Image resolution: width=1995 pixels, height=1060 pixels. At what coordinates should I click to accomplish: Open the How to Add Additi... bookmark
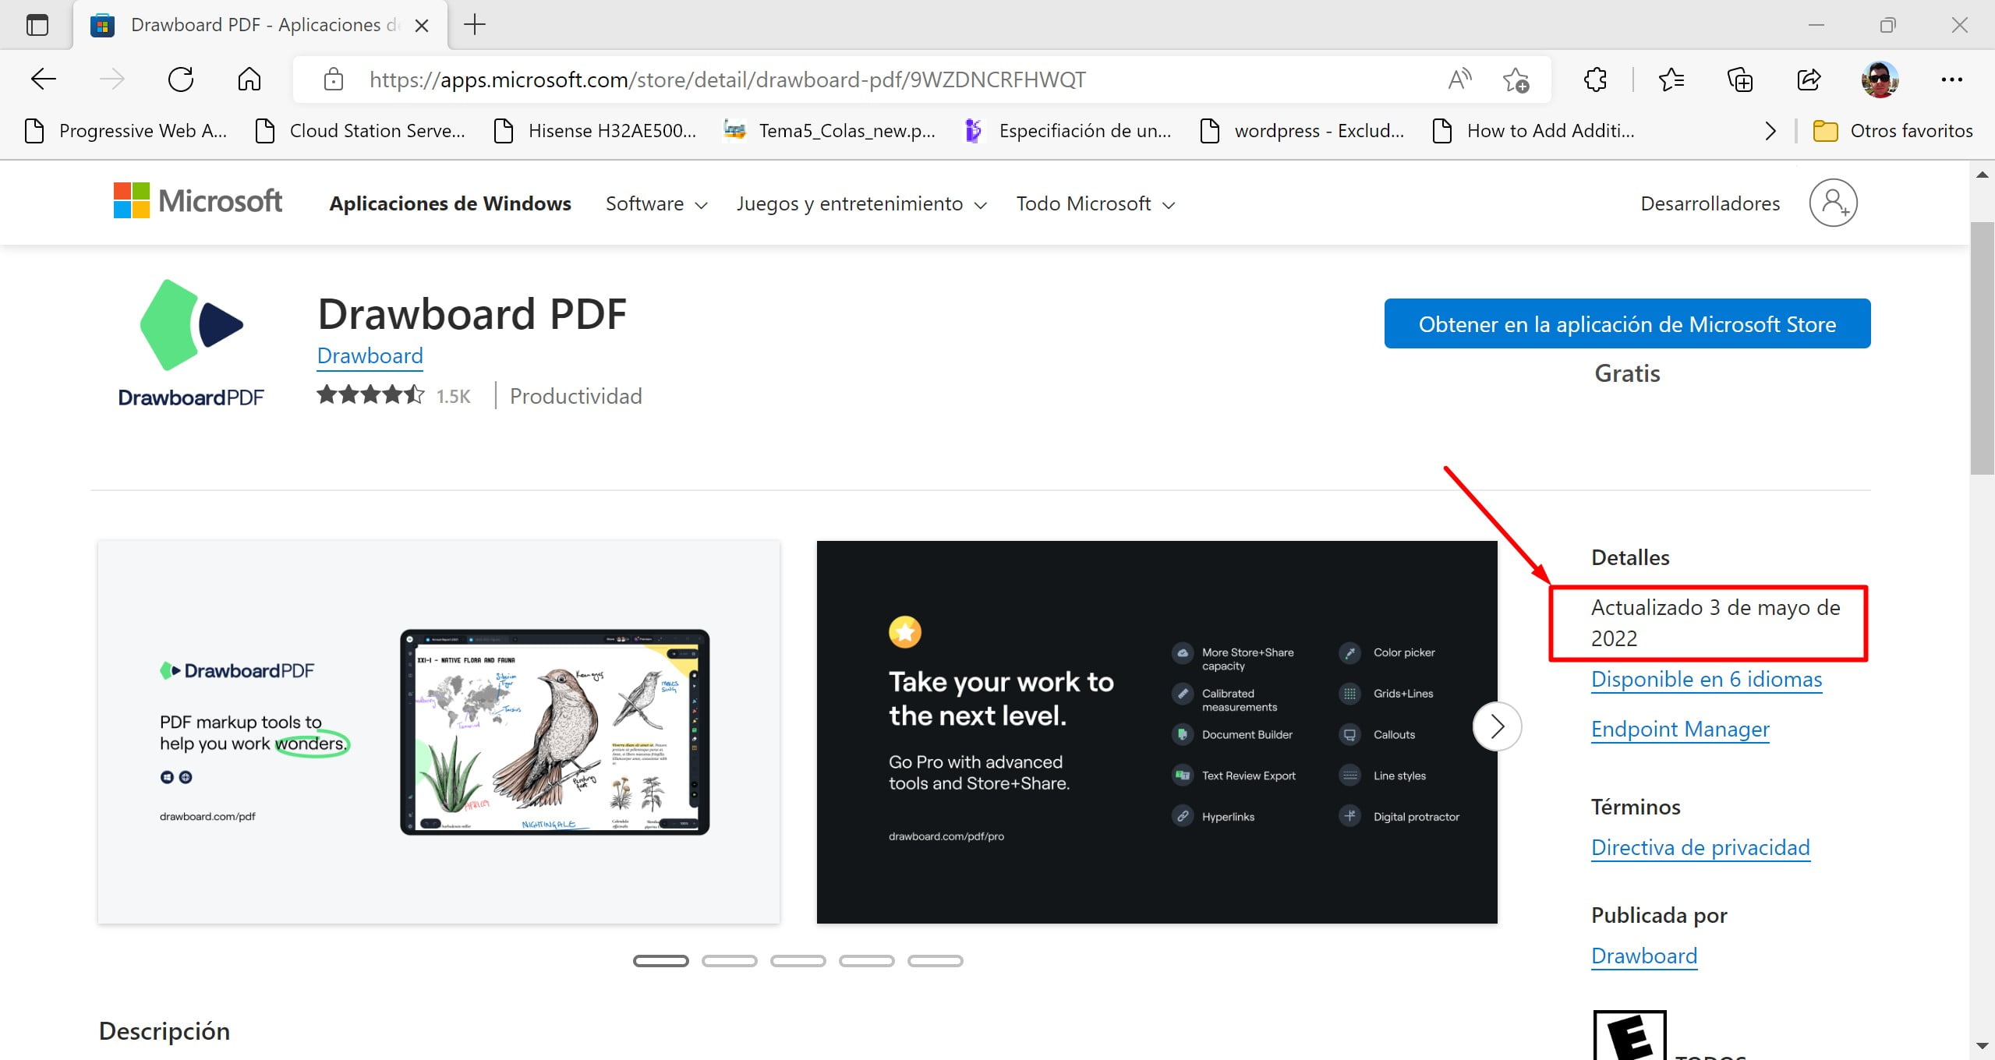click(1534, 130)
